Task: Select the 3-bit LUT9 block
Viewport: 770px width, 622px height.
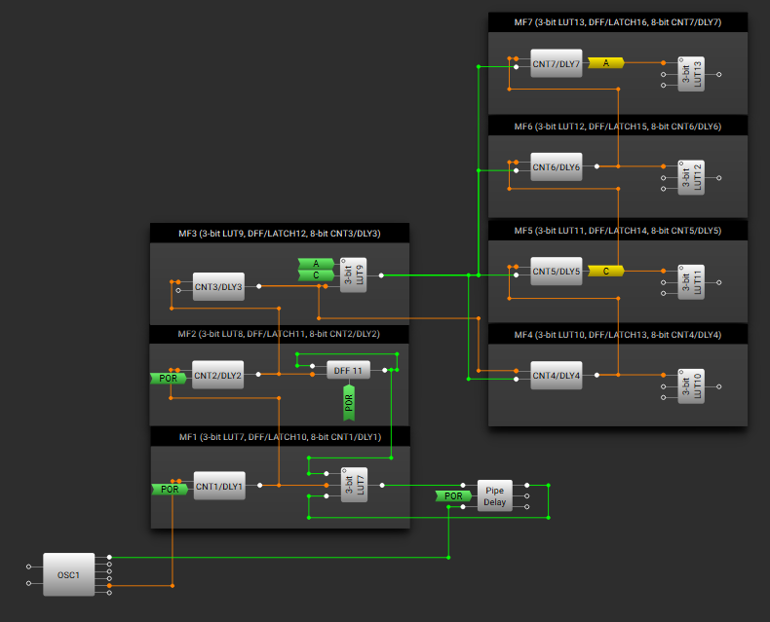Action: point(353,274)
